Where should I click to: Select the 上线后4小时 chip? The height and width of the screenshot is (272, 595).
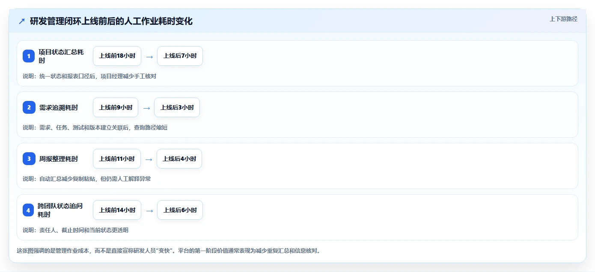pos(179,159)
